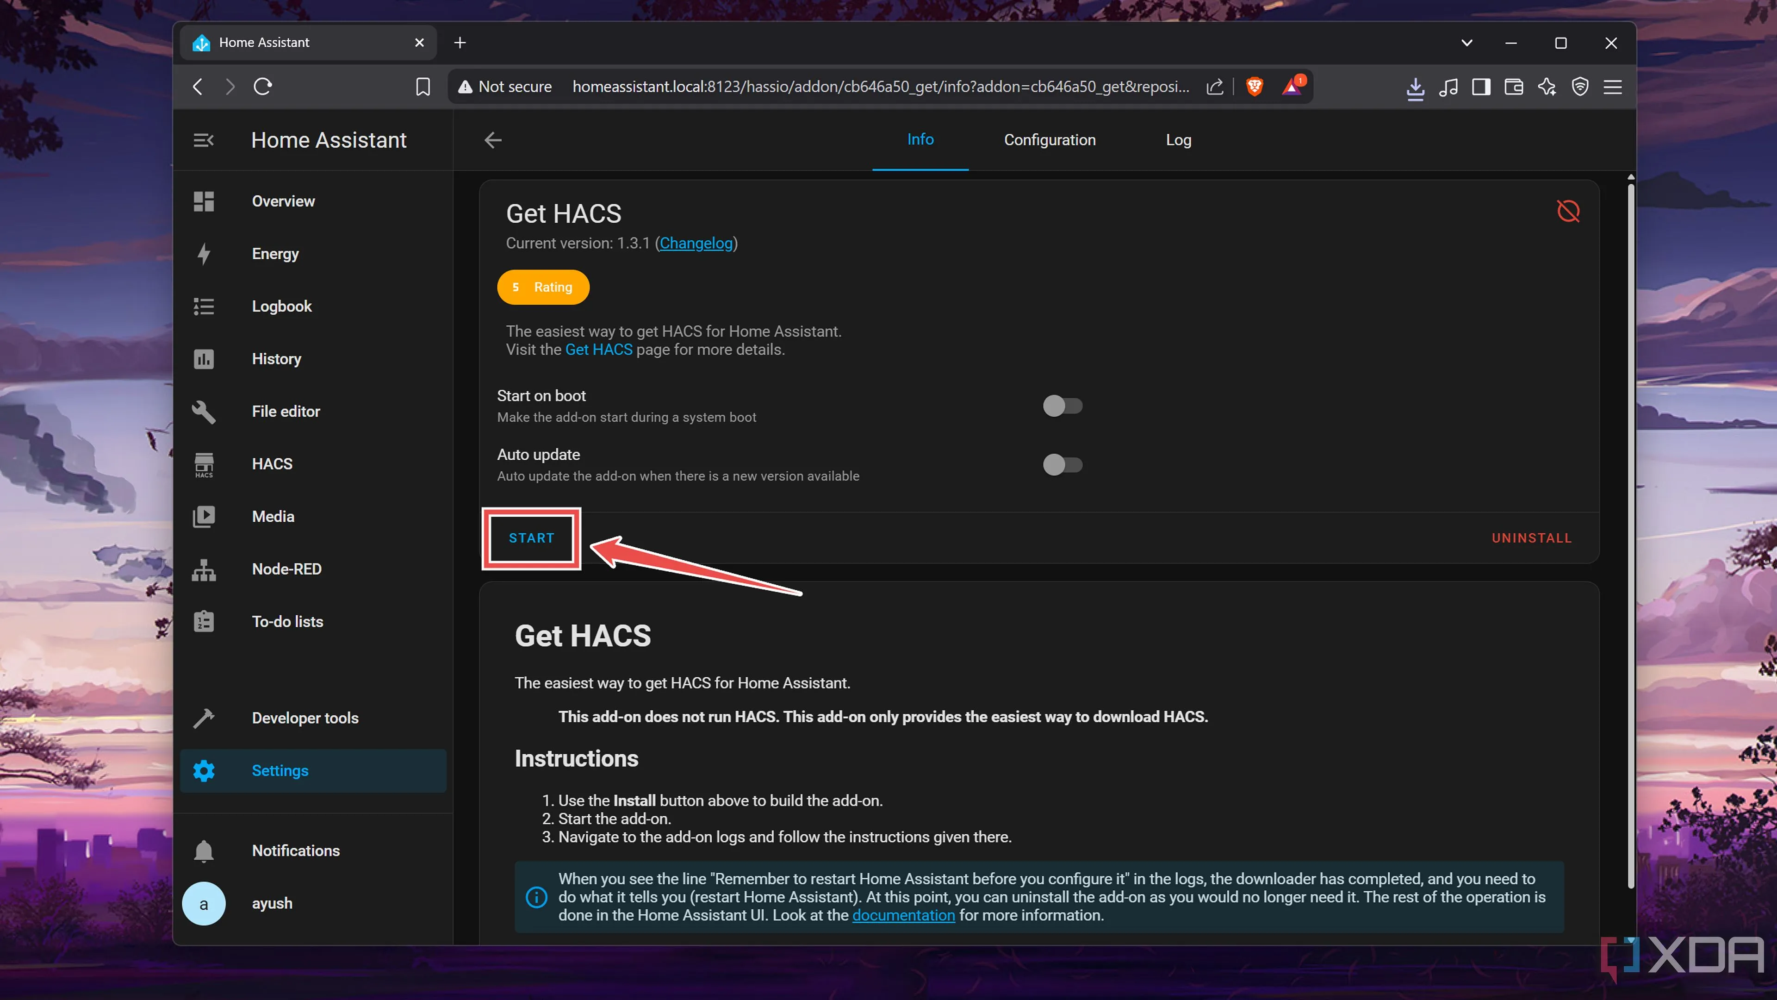Open the File editor wrench icon
The height and width of the screenshot is (1000, 1777).
(204, 411)
